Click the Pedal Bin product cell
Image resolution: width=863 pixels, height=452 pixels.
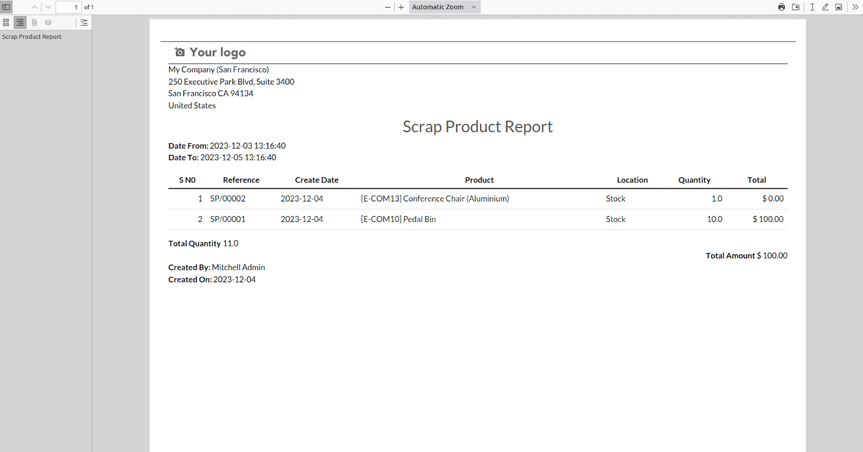click(x=398, y=219)
